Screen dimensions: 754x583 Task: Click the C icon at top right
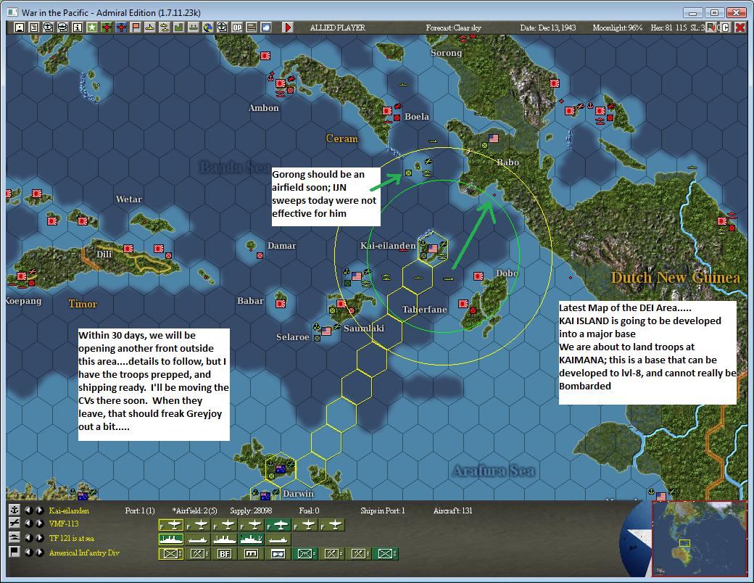[x=726, y=28]
